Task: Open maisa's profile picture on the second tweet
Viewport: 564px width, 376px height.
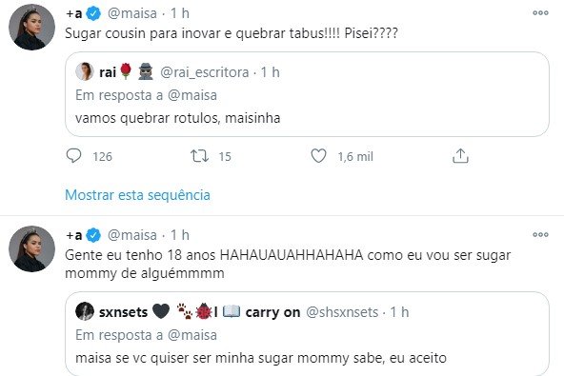Action: pos(31,248)
